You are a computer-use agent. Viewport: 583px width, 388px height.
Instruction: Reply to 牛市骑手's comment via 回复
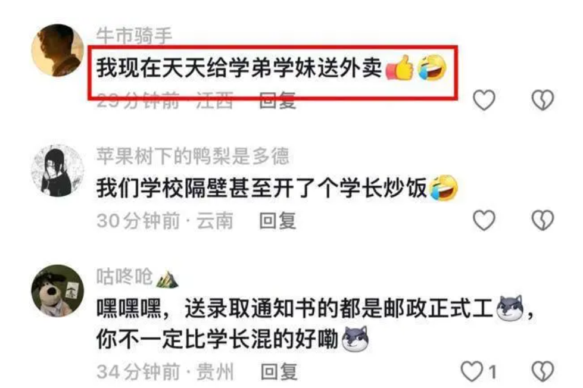click(278, 101)
